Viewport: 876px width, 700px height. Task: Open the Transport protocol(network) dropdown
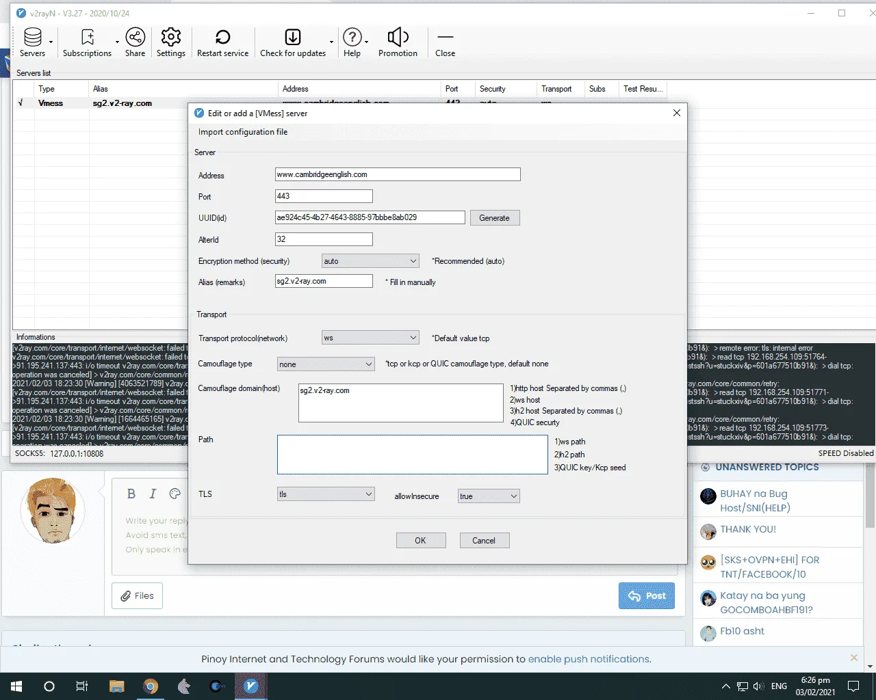tap(370, 338)
